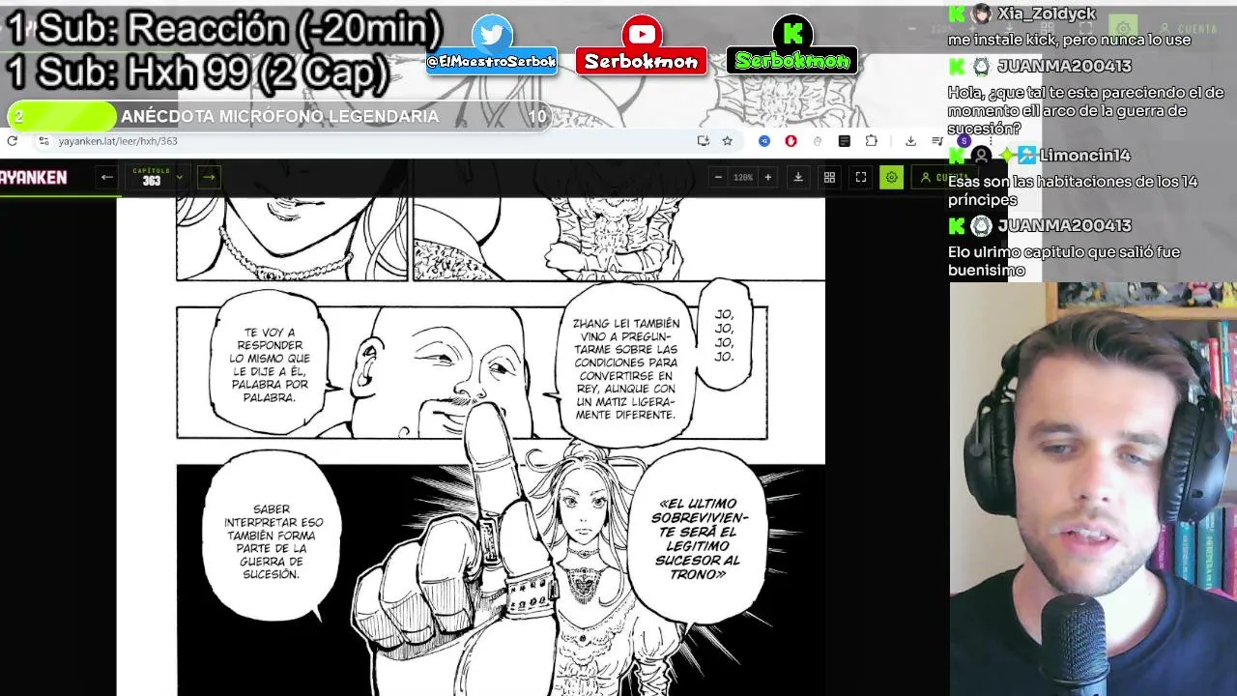This screenshot has height=696, width=1237.
Task: Click the 128% zoom level value
Action: (x=743, y=178)
